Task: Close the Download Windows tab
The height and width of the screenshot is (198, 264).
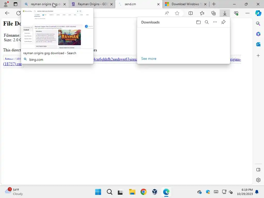Action: tap(205, 4)
